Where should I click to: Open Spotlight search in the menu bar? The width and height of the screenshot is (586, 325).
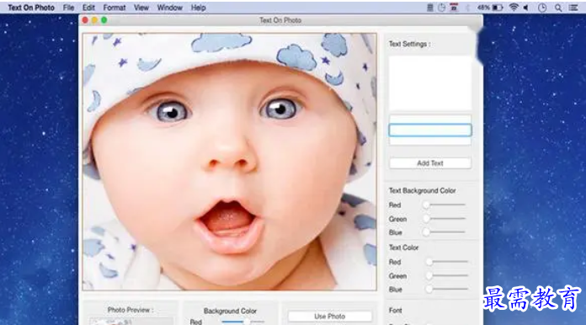point(558,8)
